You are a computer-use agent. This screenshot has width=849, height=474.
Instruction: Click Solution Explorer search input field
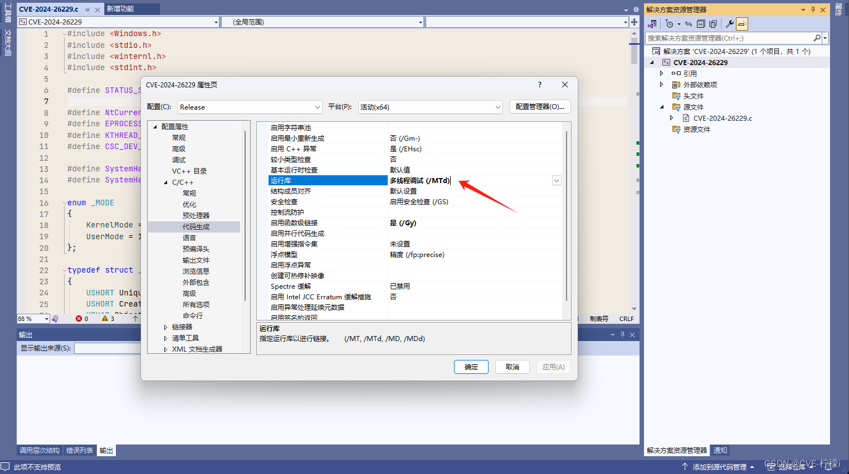729,38
